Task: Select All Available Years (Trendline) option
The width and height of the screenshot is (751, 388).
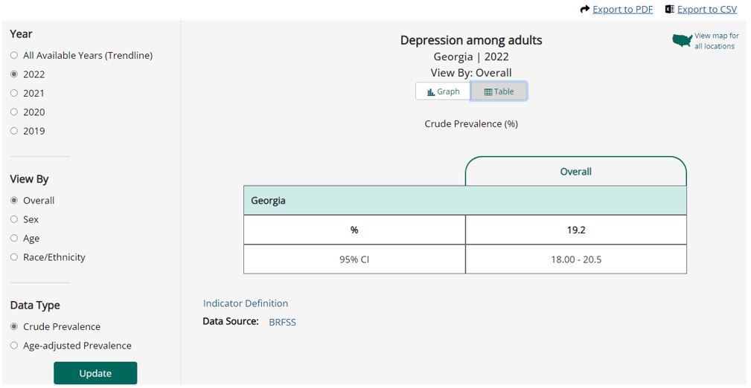Action: tap(14, 56)
